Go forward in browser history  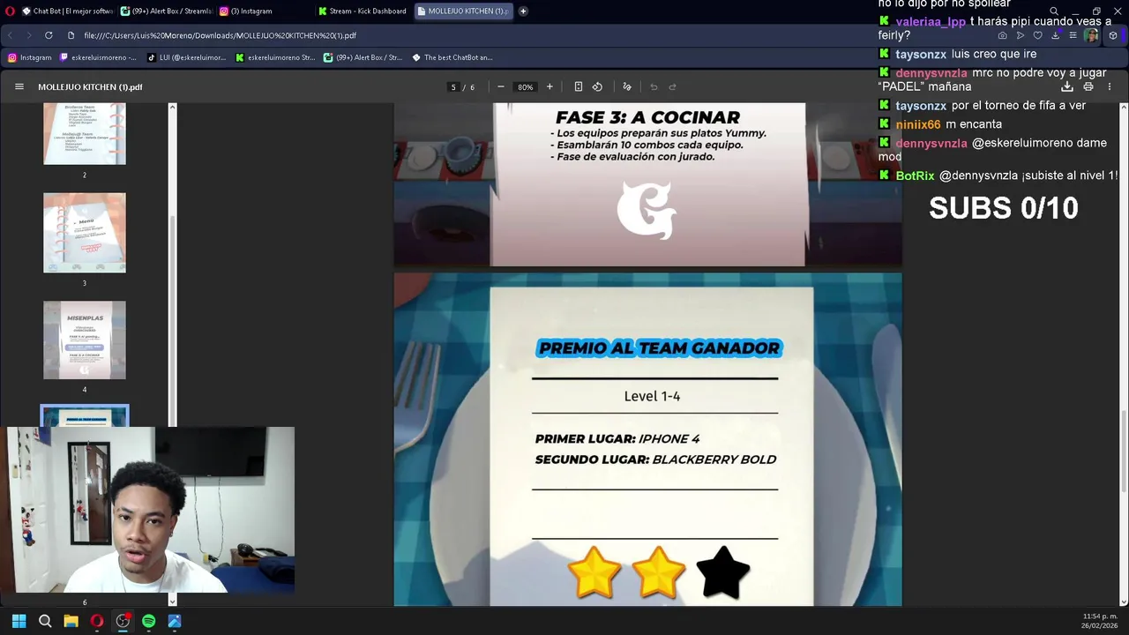(x=28, y=35)
